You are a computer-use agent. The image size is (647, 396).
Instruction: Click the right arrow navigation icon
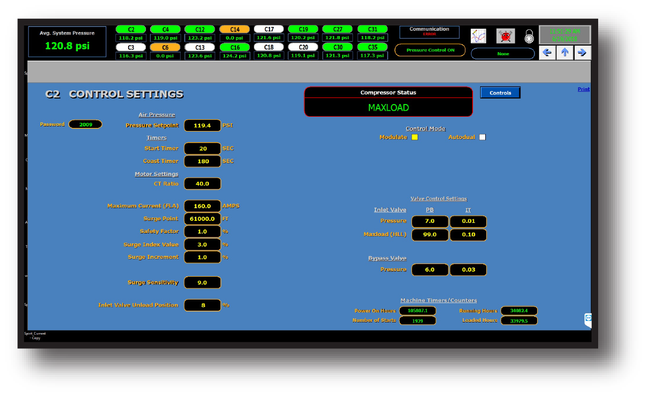(x=582, y=52)
